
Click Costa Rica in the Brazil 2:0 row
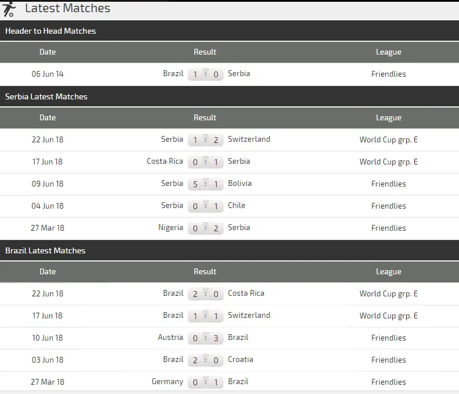point(246,293)
